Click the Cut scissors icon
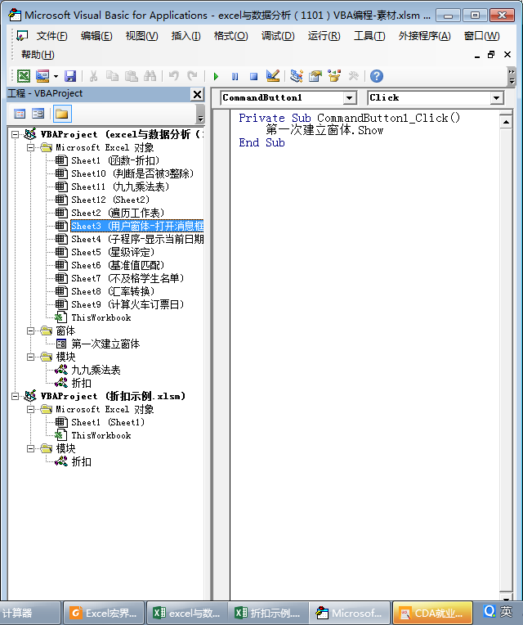This screenshot has height=625, width=523. pos(93,76)
